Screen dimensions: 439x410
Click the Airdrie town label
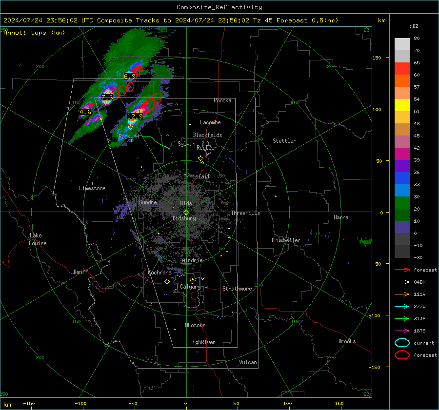(x=192, y=260)
